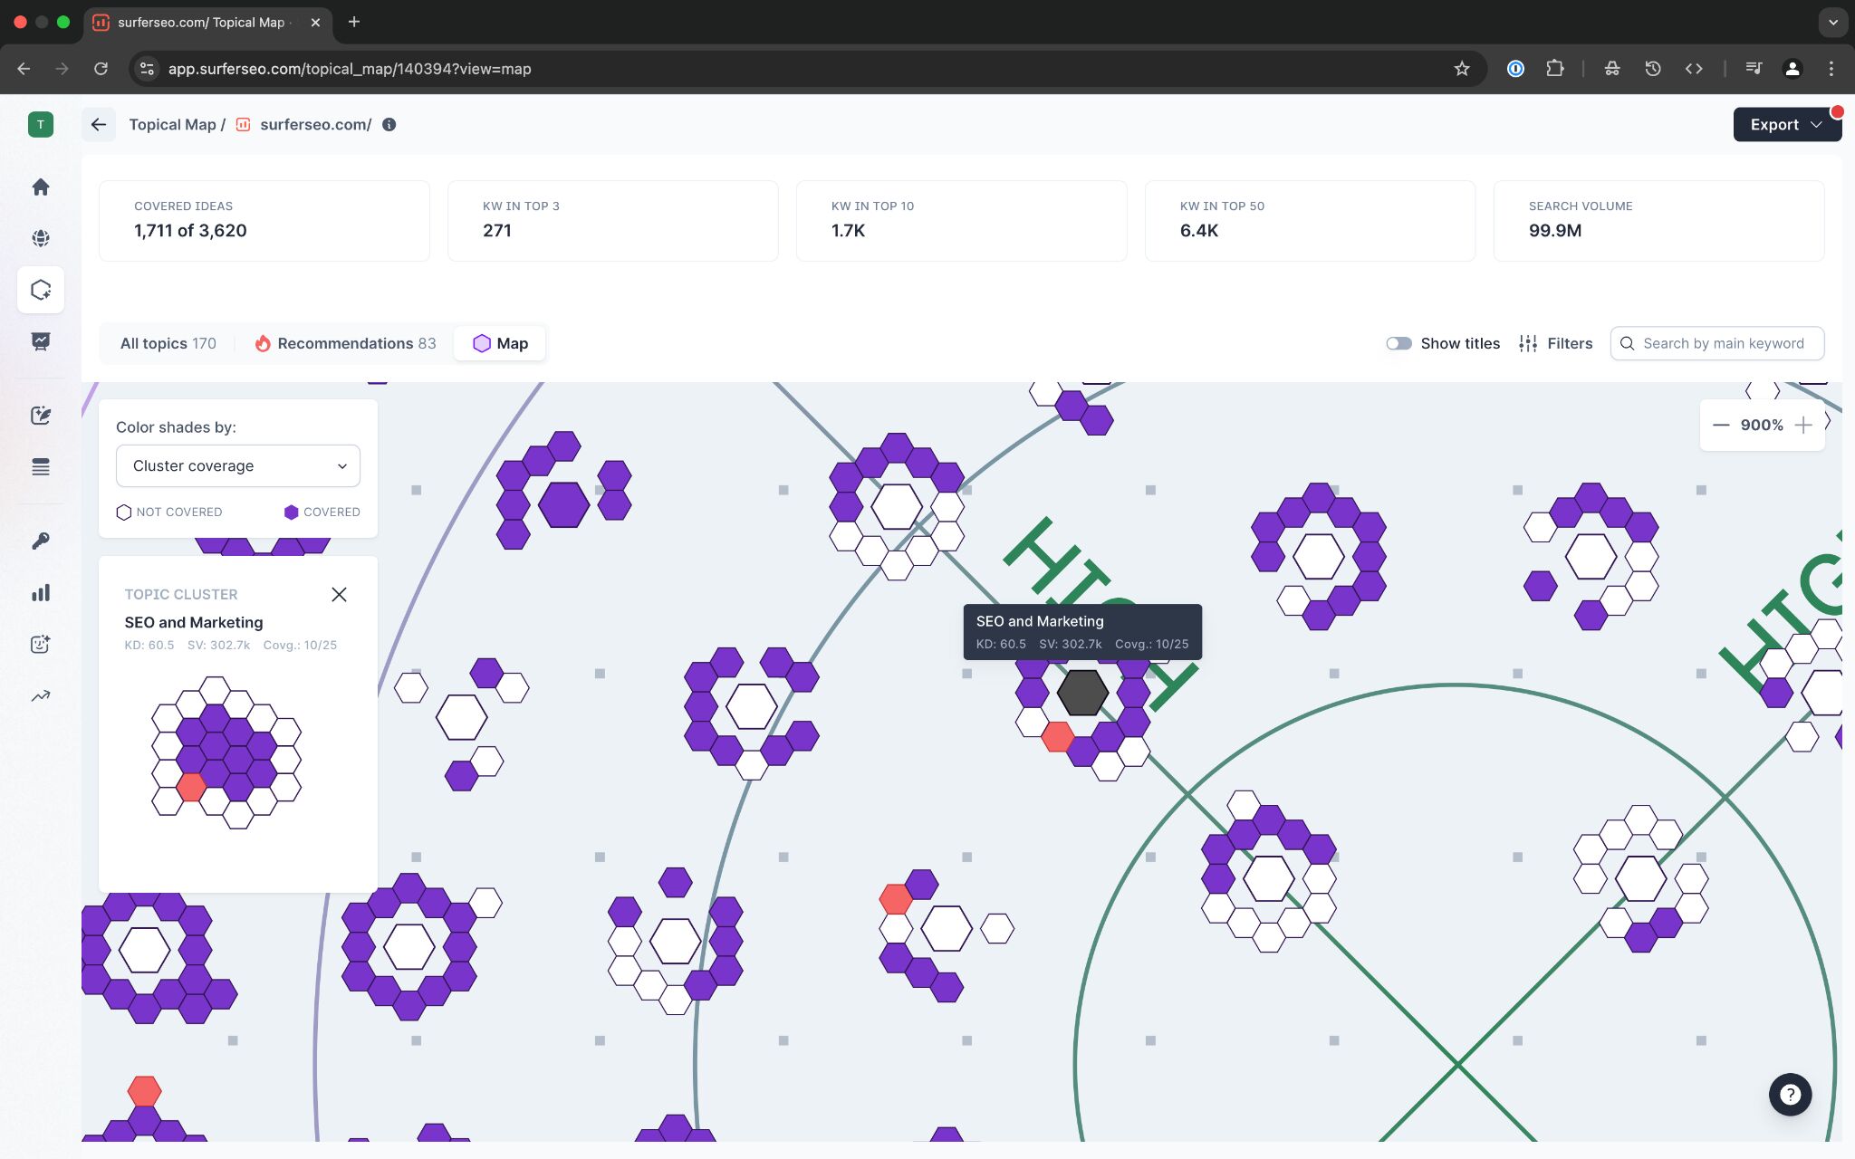Click the globe icon in sidebar
This screenshot has width=1855, height=1159.
pos(40,238)
